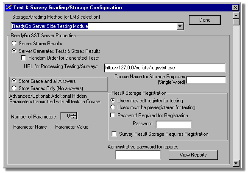Select Store Grade and all Answers radio
This screenshot has width=248, height=173.
click(x=14, y=81)
